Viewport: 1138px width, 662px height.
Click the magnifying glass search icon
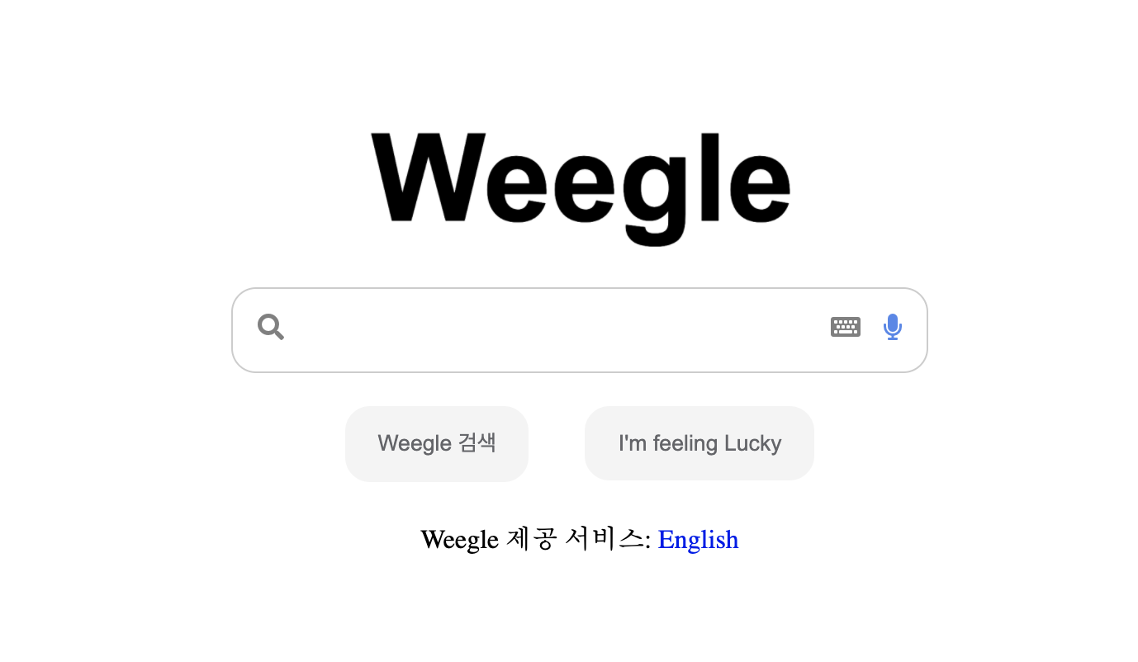[271, 327]
